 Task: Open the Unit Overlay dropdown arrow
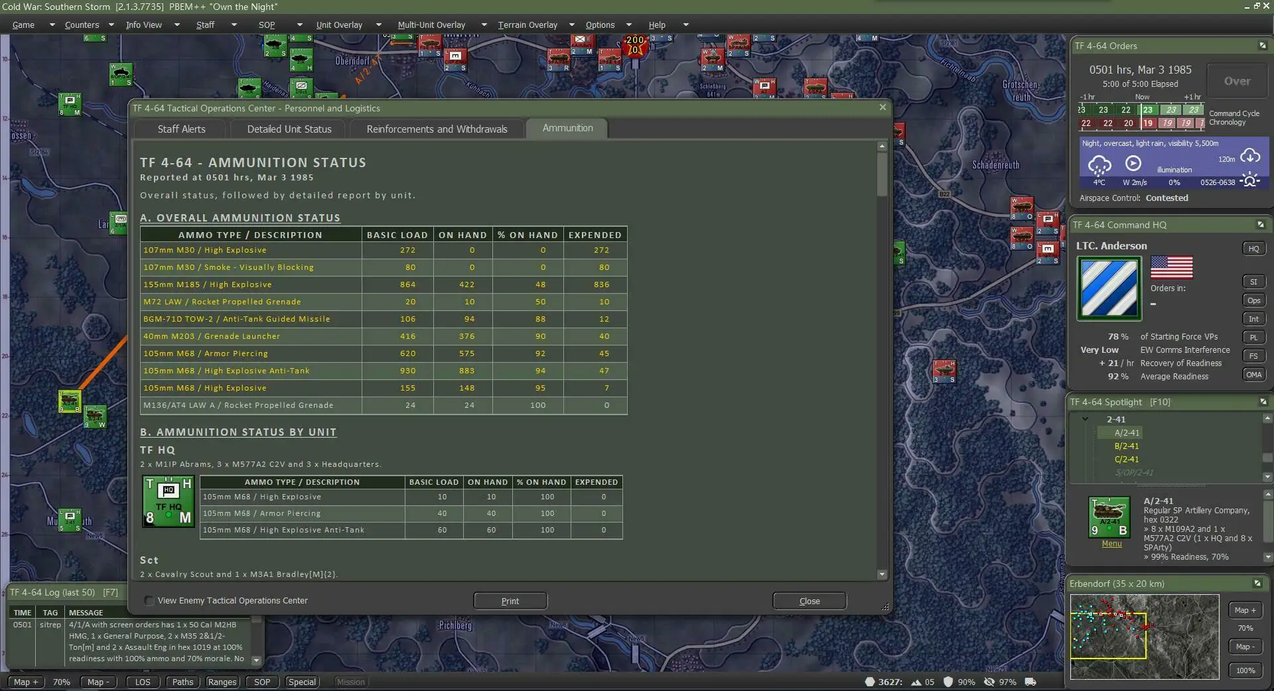tap(378, 25)
